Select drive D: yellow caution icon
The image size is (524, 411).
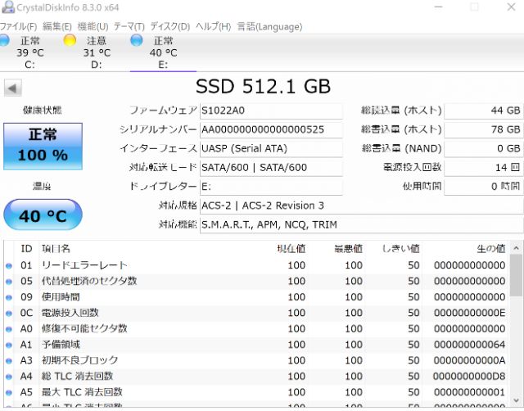point(70,40)
